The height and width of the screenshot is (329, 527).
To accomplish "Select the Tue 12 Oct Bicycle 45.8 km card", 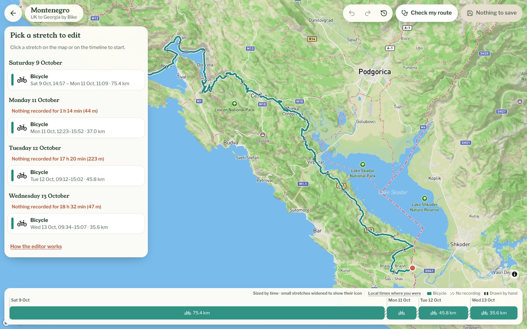I will click(76, 176).
